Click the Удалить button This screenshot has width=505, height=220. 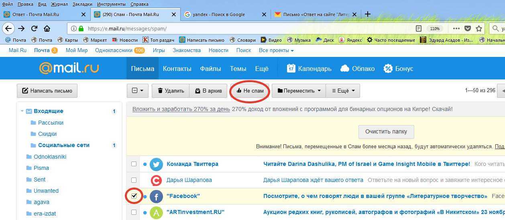pyautogui.click(x=171, y=91)
